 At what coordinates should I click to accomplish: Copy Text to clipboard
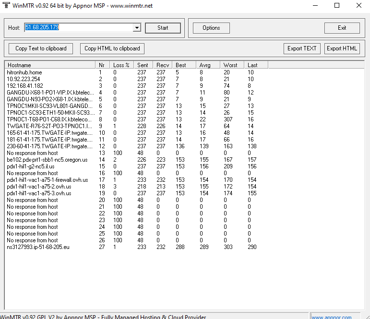click(x=41, y=48)
